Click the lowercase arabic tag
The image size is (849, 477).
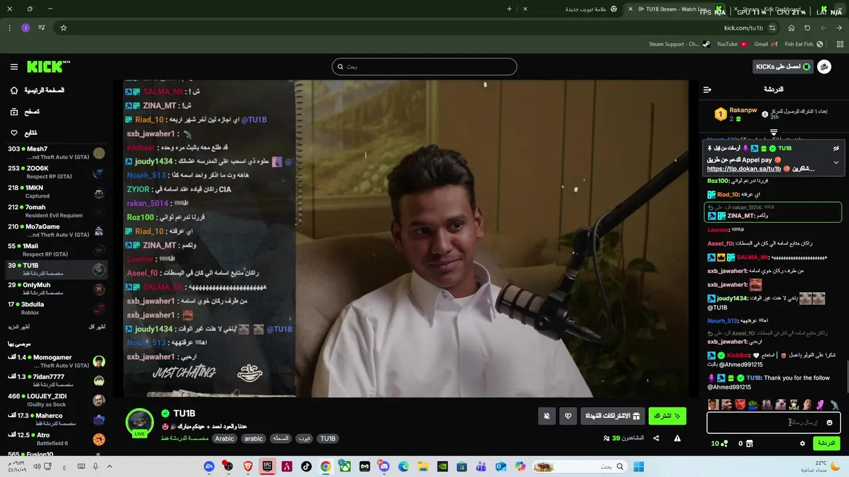click(x=253, y=439)
